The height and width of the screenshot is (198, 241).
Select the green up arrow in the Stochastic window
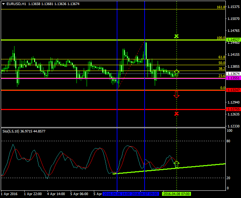pyautogui.click(x=176, y=164)
